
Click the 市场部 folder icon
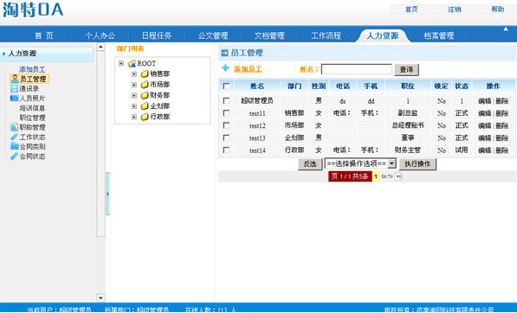(x=145, y=85)
